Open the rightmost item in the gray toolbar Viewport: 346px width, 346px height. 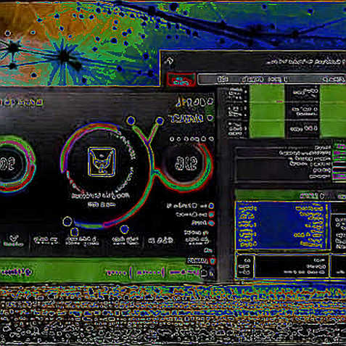(x=334, y=79)
